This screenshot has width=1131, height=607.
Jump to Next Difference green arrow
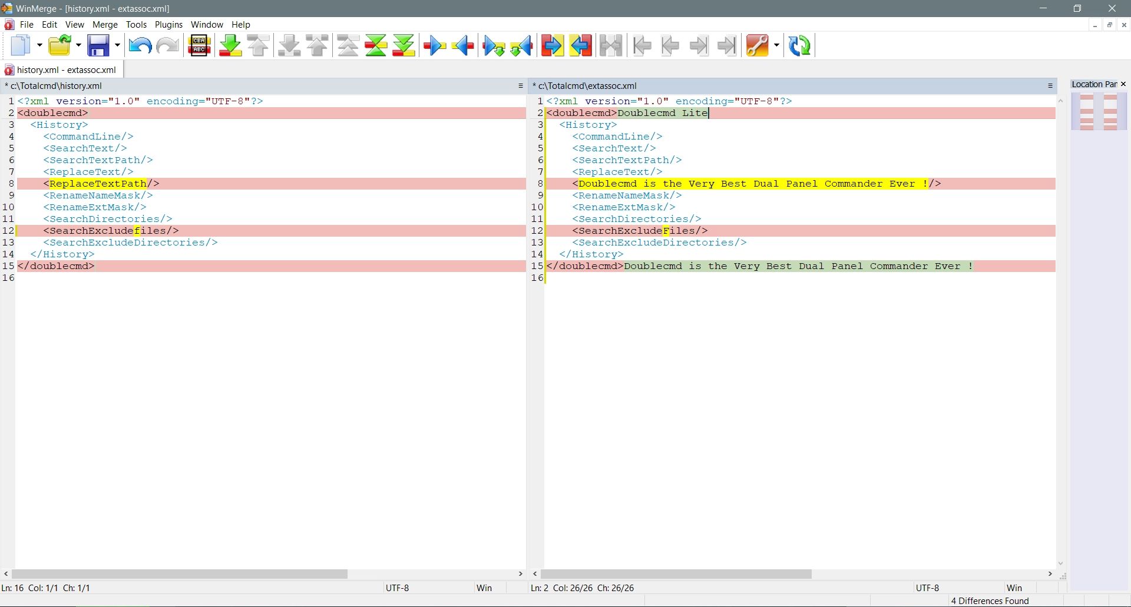click(230, 45)
